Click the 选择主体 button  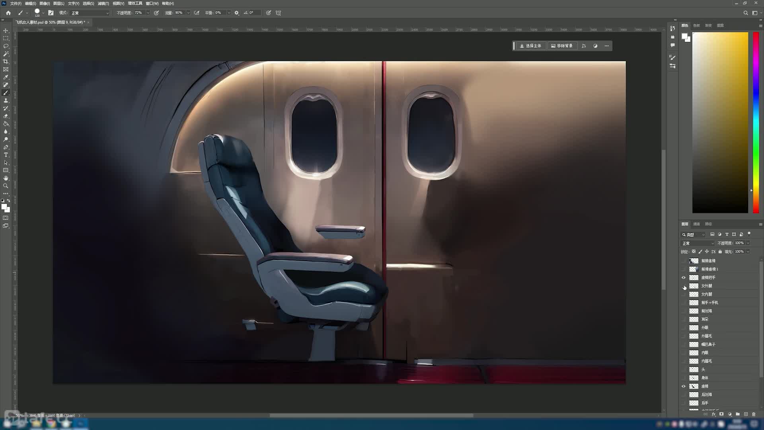coord(530,46)
